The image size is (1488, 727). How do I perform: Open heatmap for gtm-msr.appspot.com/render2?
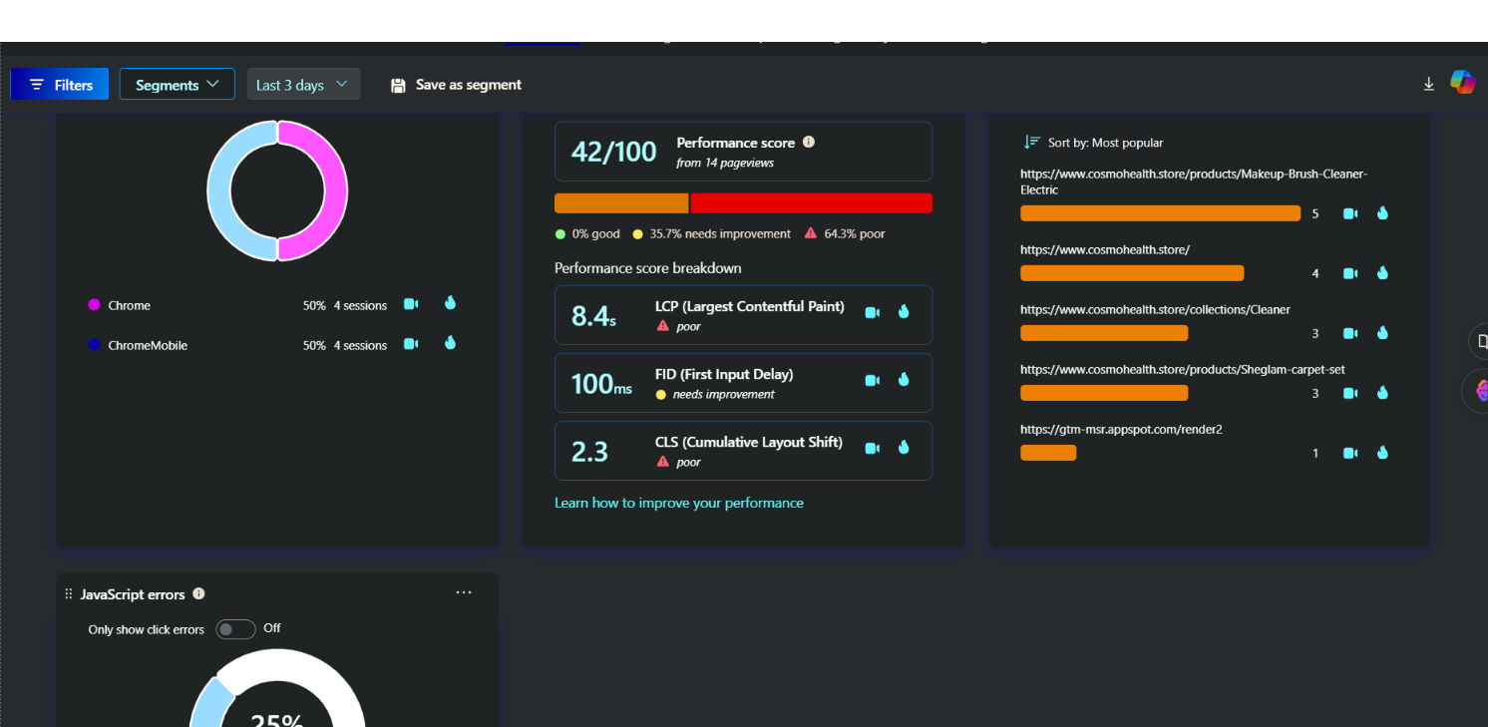[x=1382, y=452]
